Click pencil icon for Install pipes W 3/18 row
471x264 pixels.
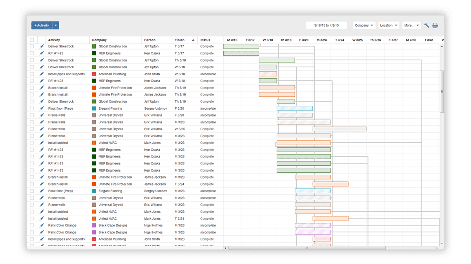[x=42, y=74]
